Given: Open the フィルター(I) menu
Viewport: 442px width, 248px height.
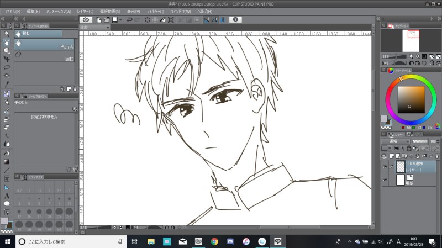Looking at the screenshot, I should pyautogui.click(x=155, y=12).
